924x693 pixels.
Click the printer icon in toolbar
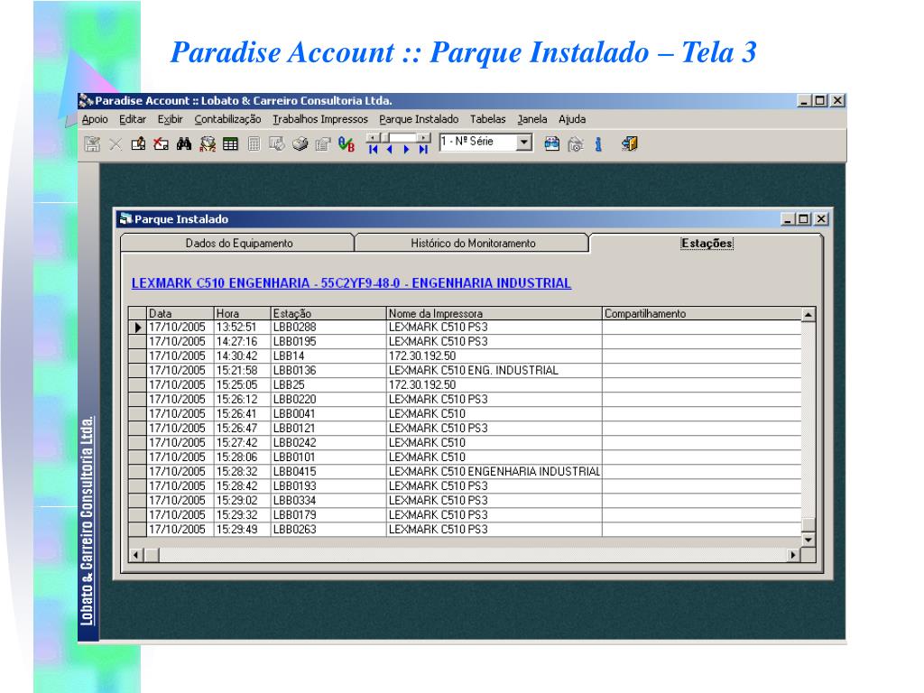300,143
